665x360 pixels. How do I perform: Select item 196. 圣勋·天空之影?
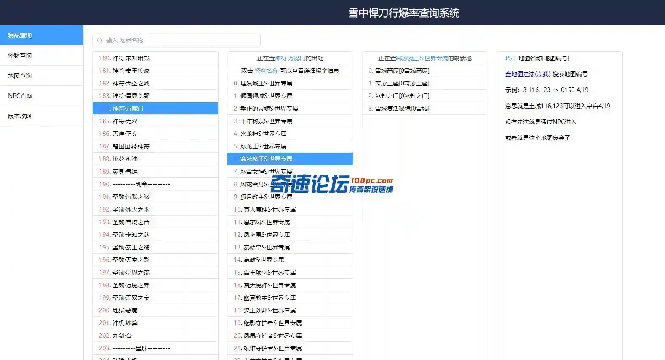[x=155, y=260]
